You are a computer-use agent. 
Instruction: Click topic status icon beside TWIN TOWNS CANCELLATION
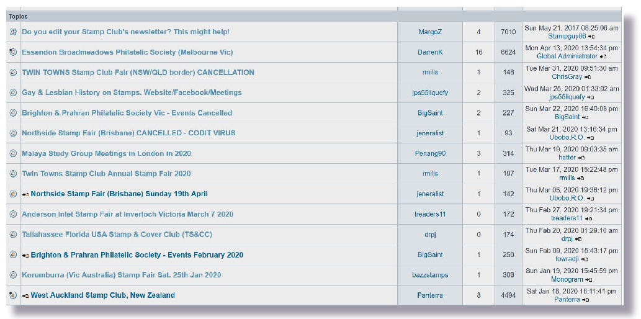click(x=13, y=73)
